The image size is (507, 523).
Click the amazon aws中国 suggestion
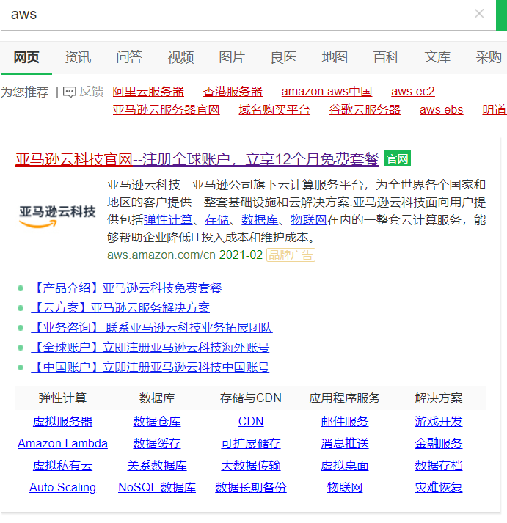point(327,92)
